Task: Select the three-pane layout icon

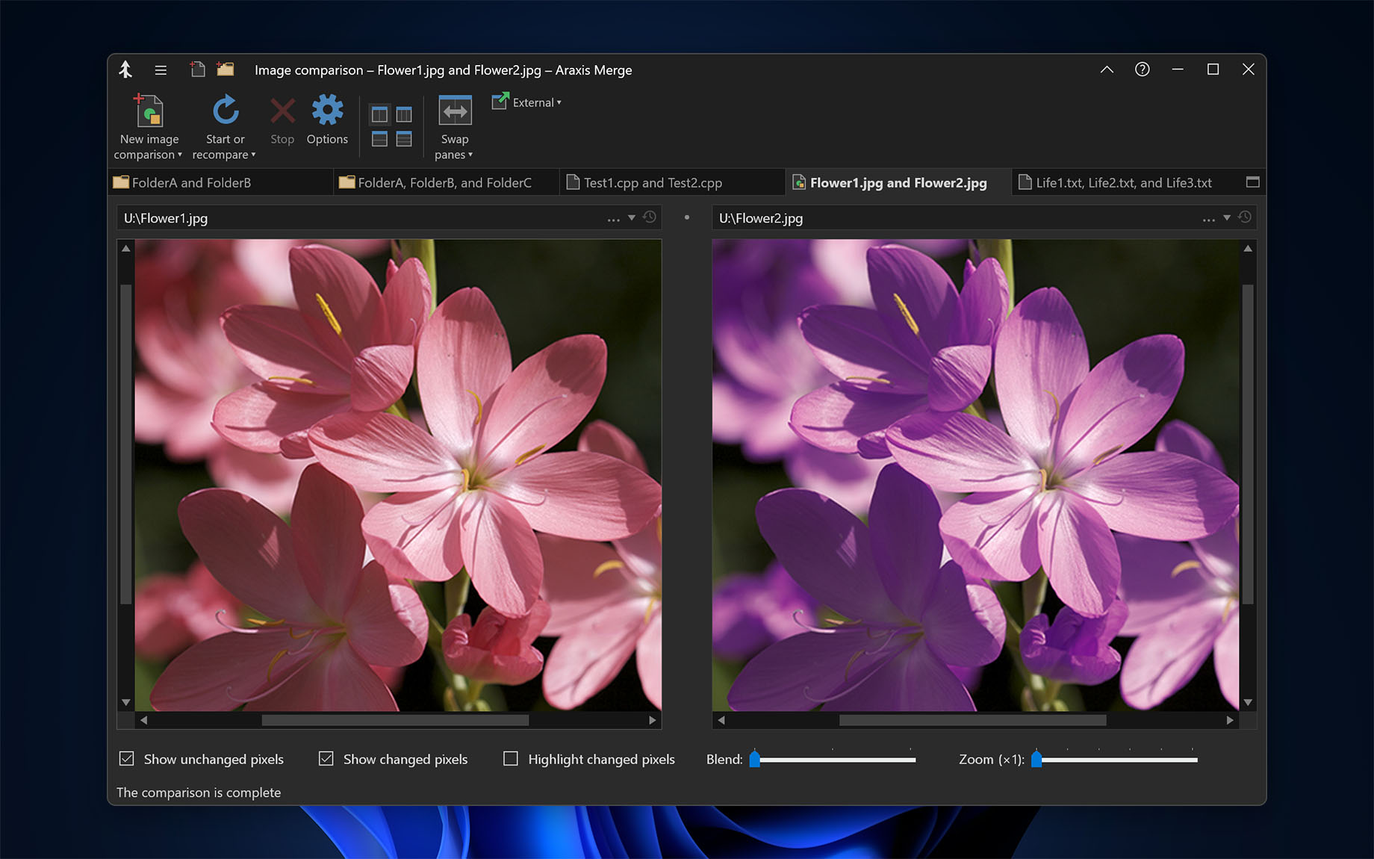Action: [404, 114]
